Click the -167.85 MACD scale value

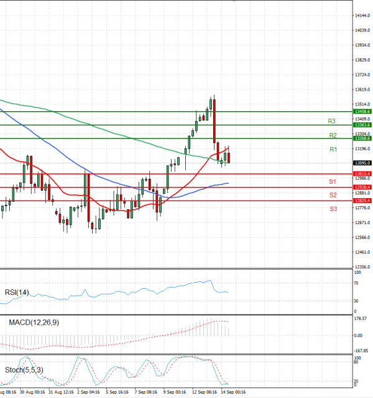tap(361, 351)
